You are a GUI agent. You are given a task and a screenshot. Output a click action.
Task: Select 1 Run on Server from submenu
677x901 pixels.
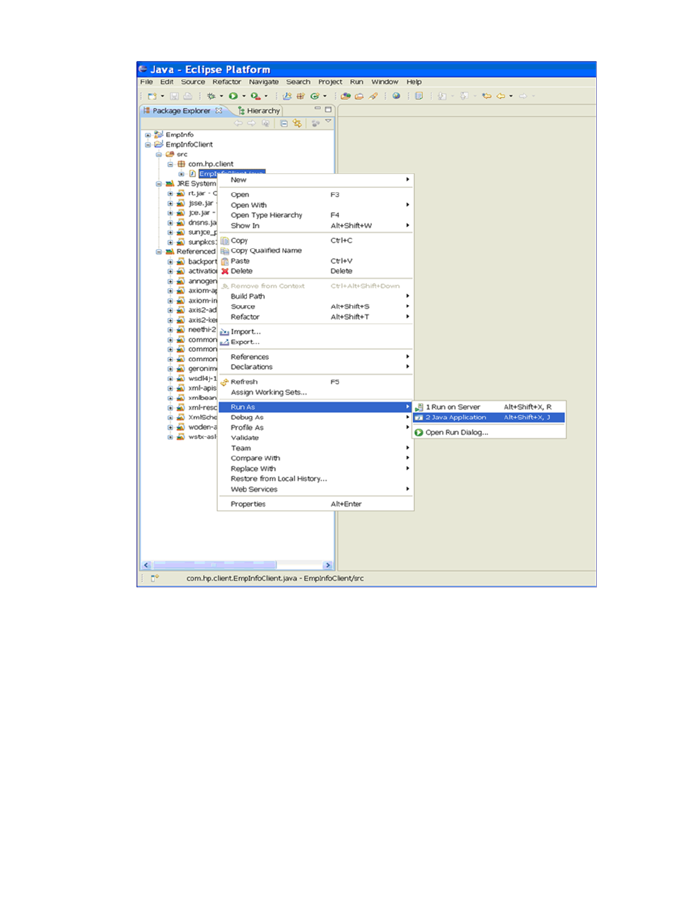(489, 407)
